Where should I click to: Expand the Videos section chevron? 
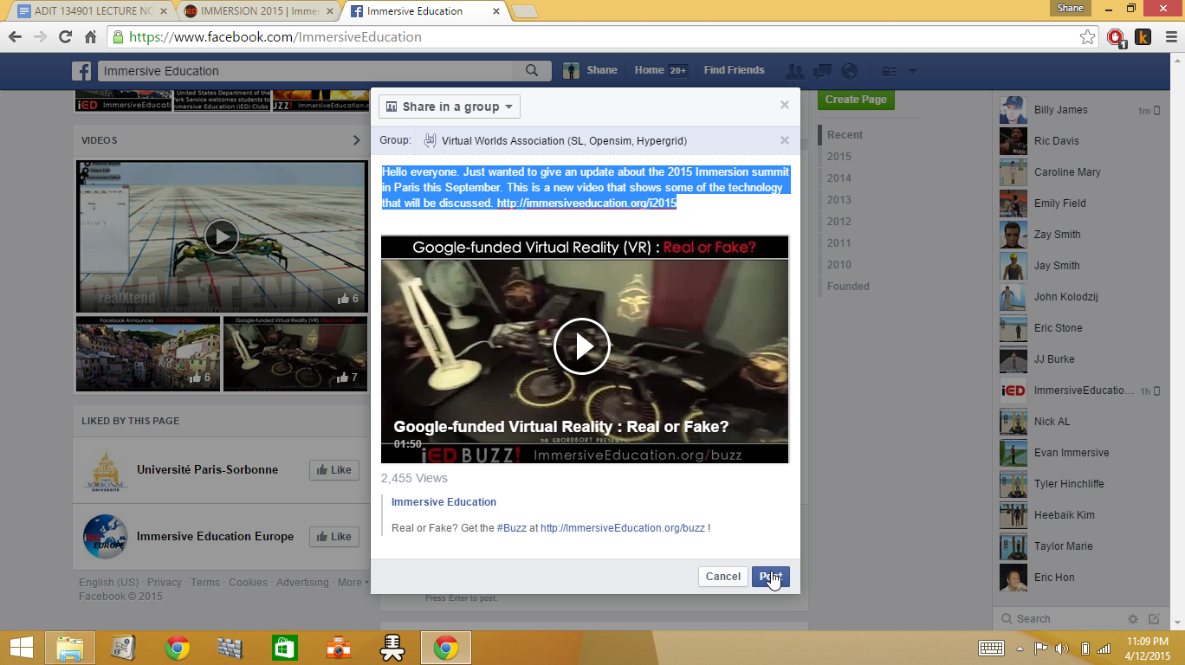coord(357,140)
